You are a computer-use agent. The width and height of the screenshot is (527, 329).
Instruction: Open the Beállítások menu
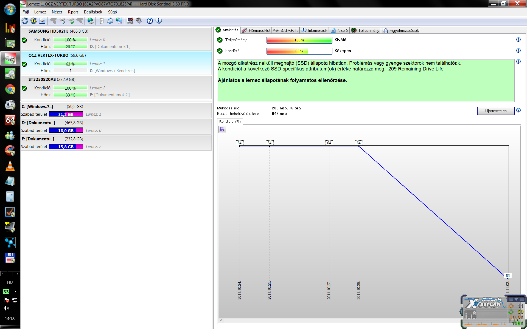coord(93,12)
